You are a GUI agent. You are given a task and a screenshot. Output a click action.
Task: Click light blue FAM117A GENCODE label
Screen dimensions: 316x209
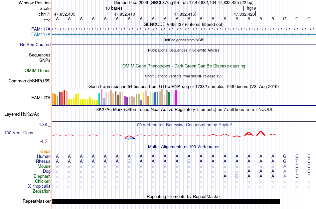41,35
